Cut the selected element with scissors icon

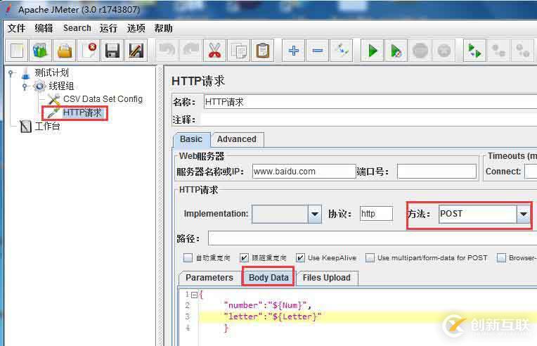[215, 51]
